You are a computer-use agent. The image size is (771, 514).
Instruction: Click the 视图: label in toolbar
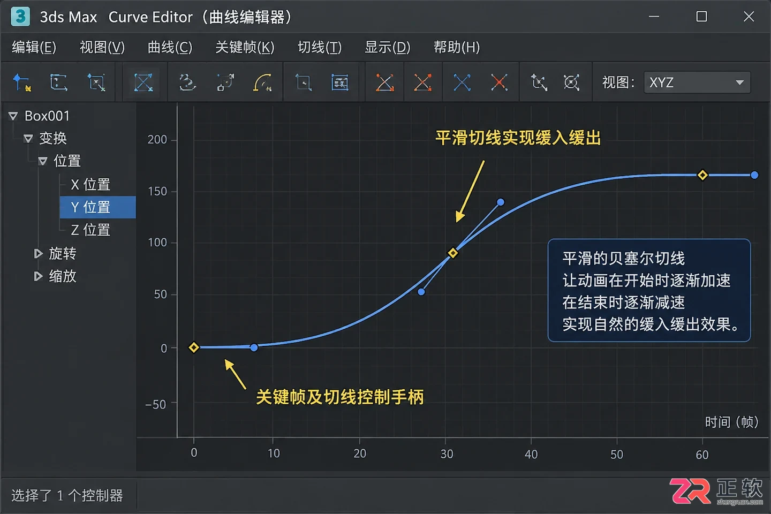[618, 82]
